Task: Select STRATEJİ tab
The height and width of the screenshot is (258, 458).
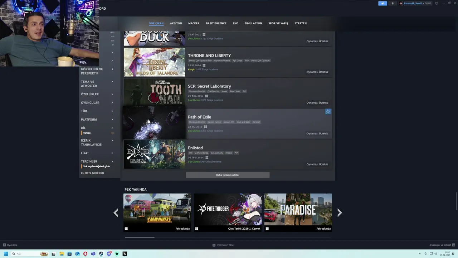Action: click(301, 23)
